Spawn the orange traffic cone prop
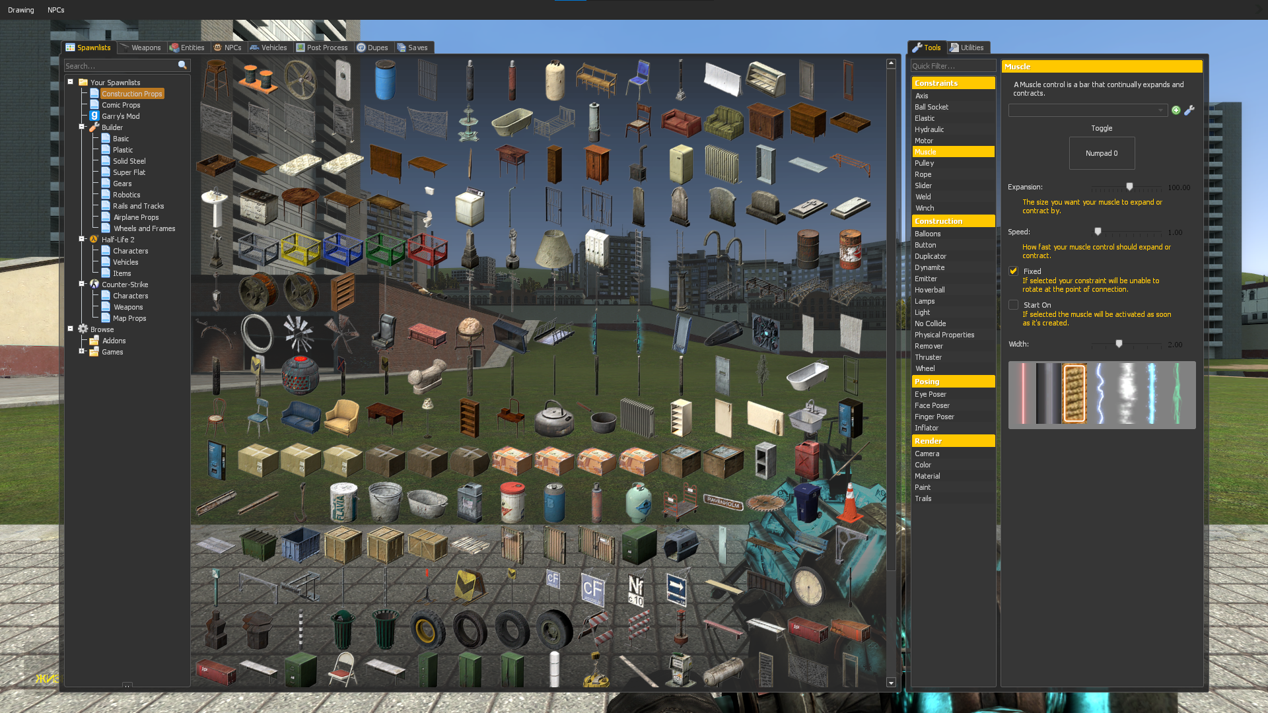1268x713 pixels. tap(849, 503)
